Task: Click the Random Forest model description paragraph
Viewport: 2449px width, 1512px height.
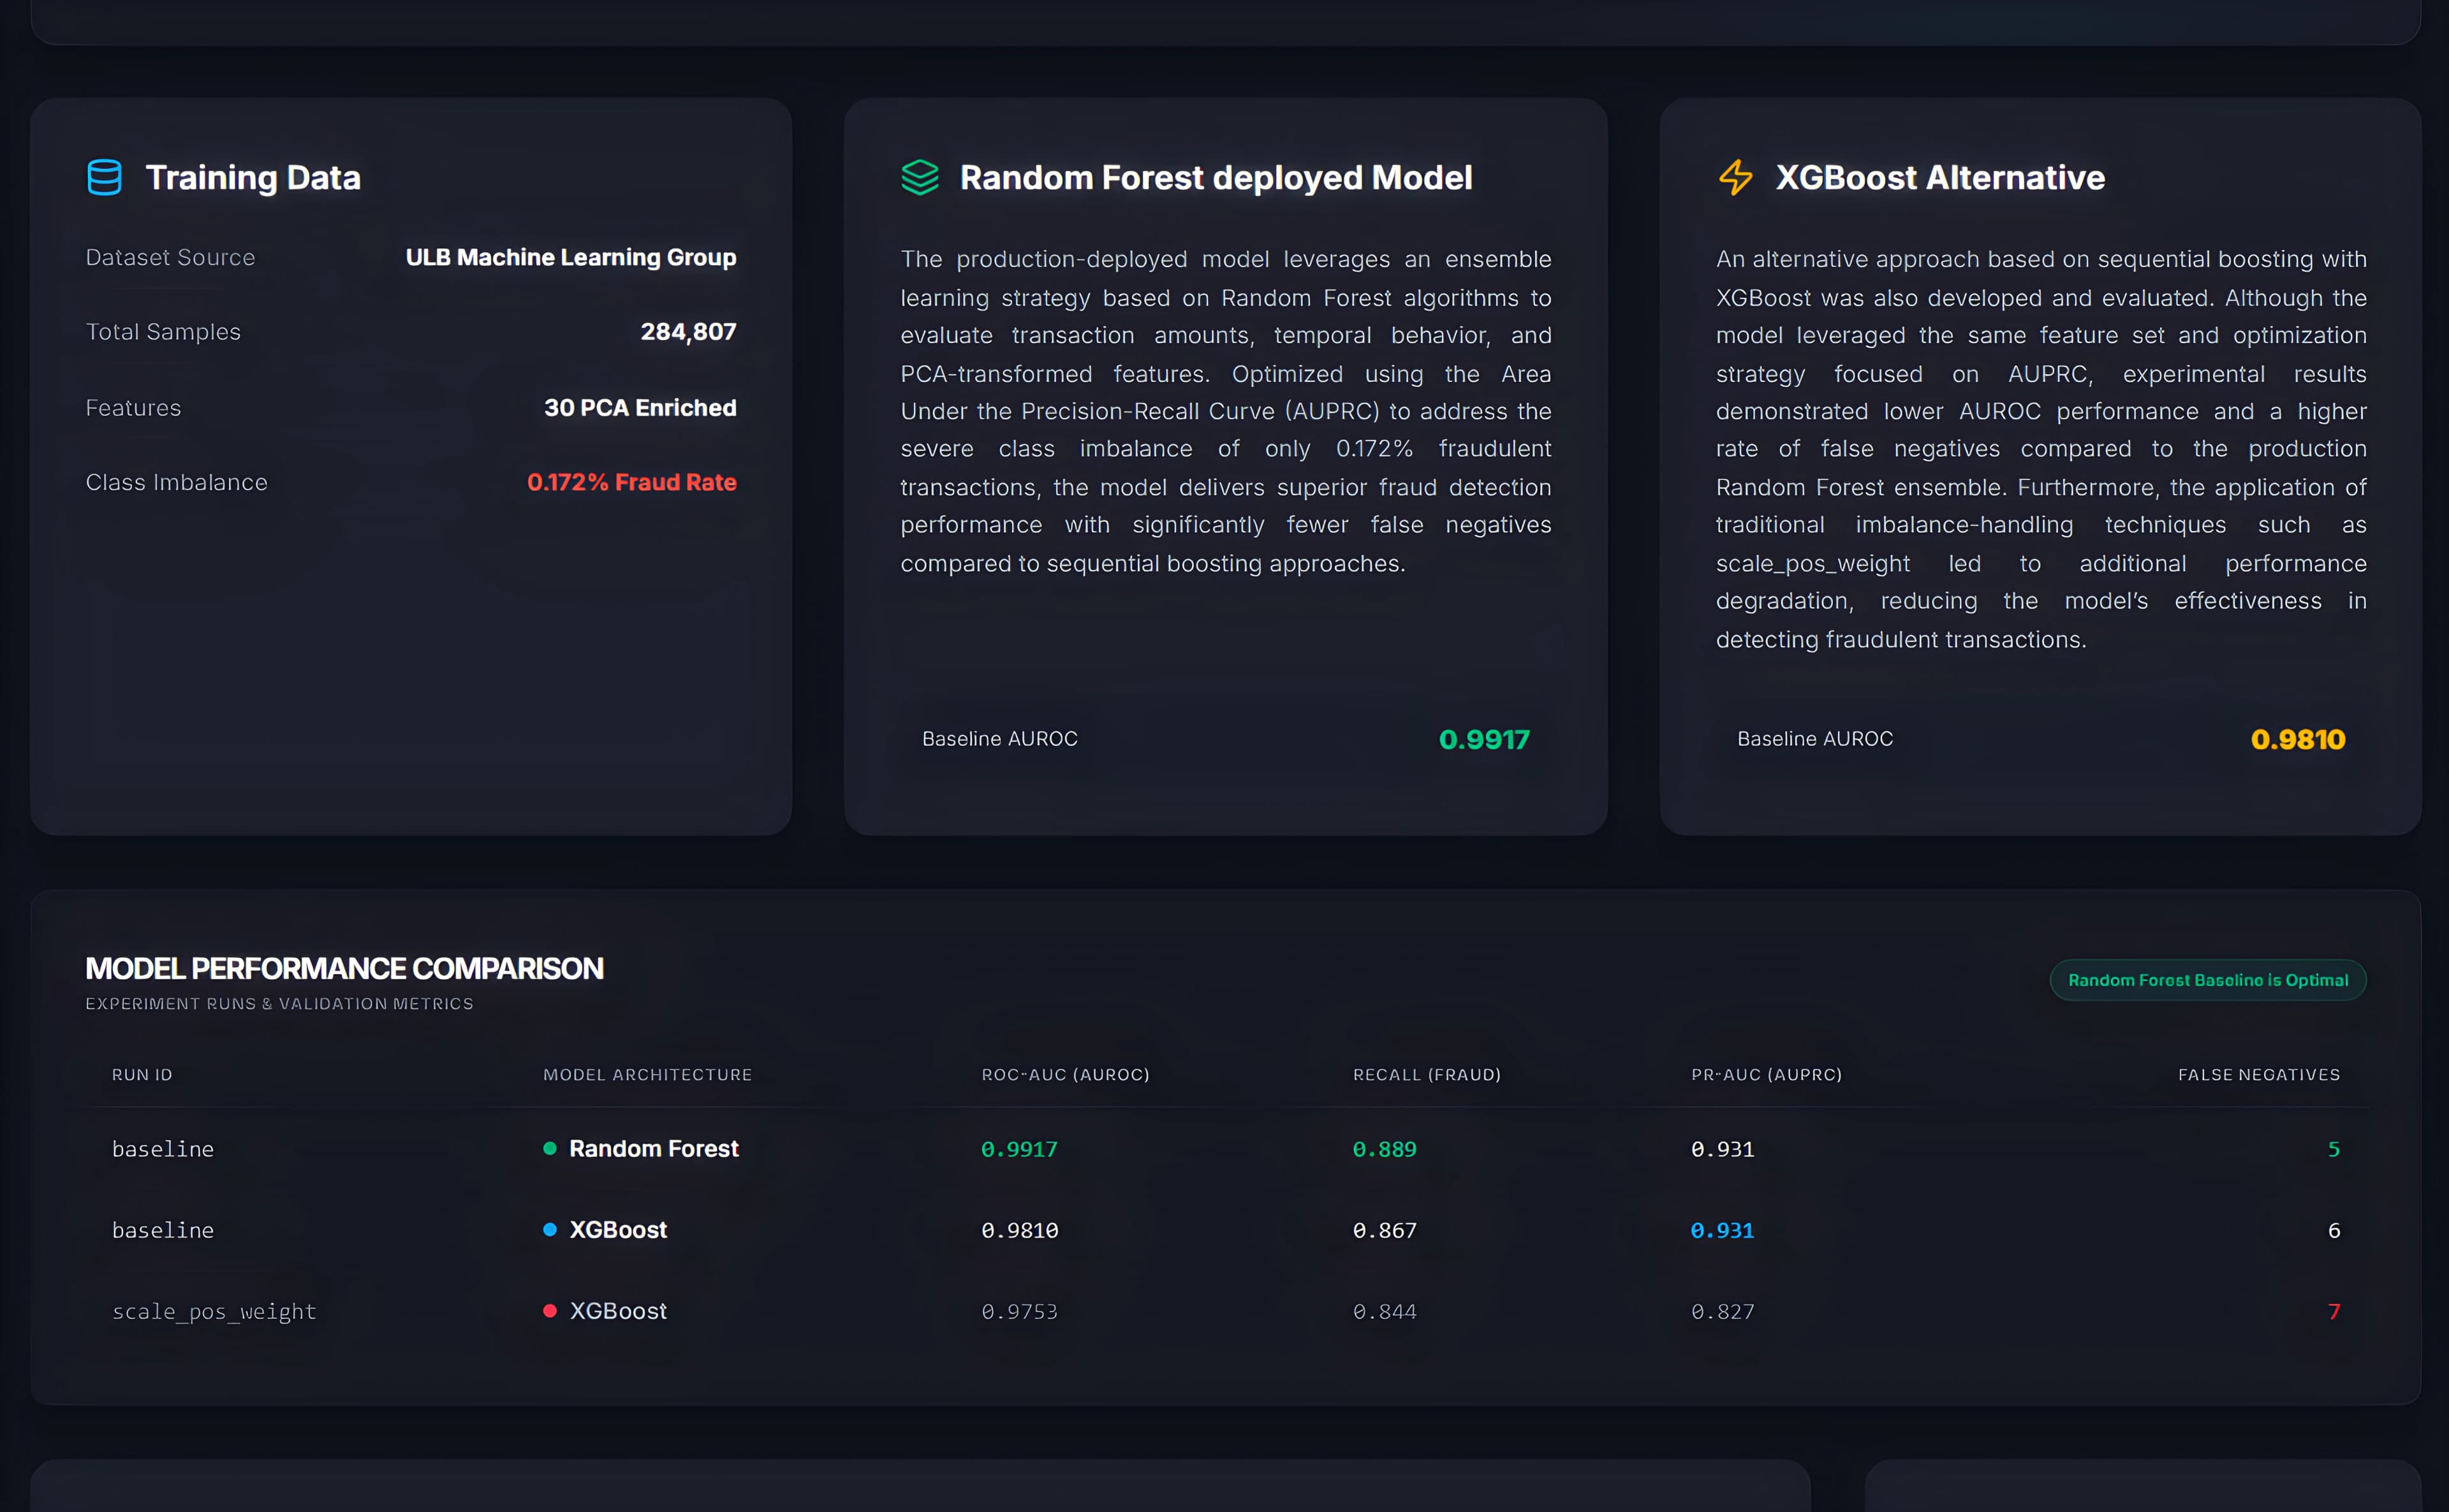Action: (x=1226, y=411)
